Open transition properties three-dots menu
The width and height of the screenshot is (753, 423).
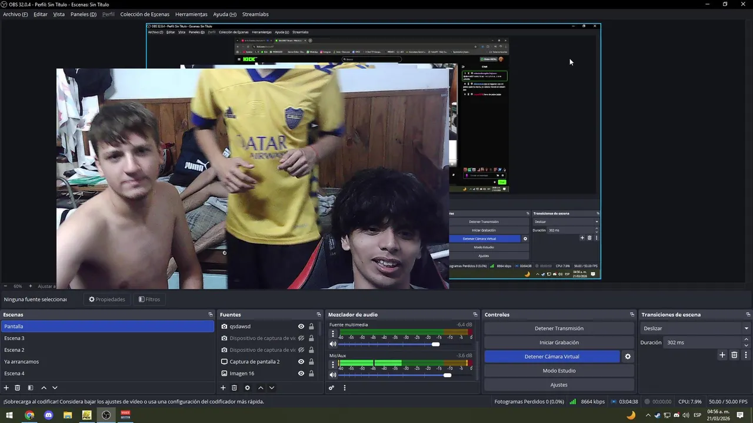point(746,355)
